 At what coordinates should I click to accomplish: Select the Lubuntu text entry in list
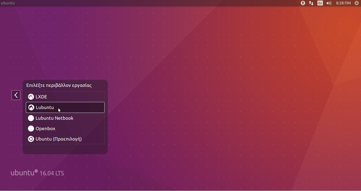pos(45,107)
